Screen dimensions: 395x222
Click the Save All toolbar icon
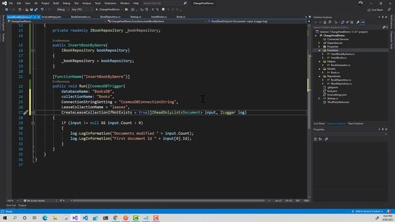coord(36,10)
